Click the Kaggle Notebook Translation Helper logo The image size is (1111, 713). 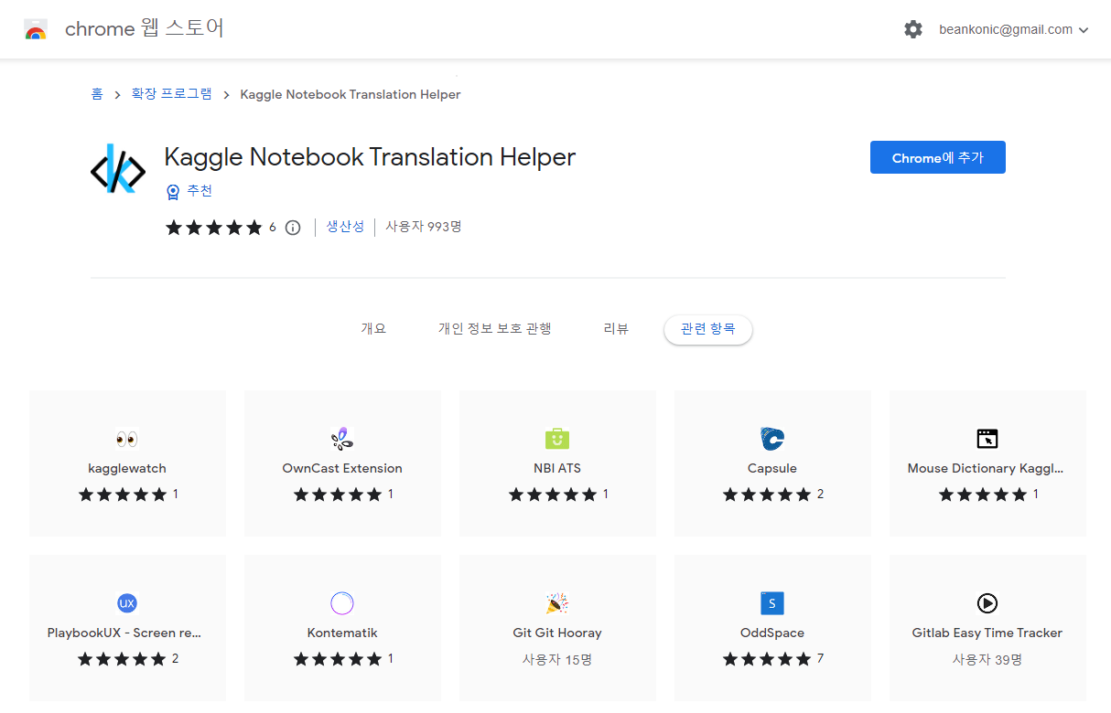(118, 170)
